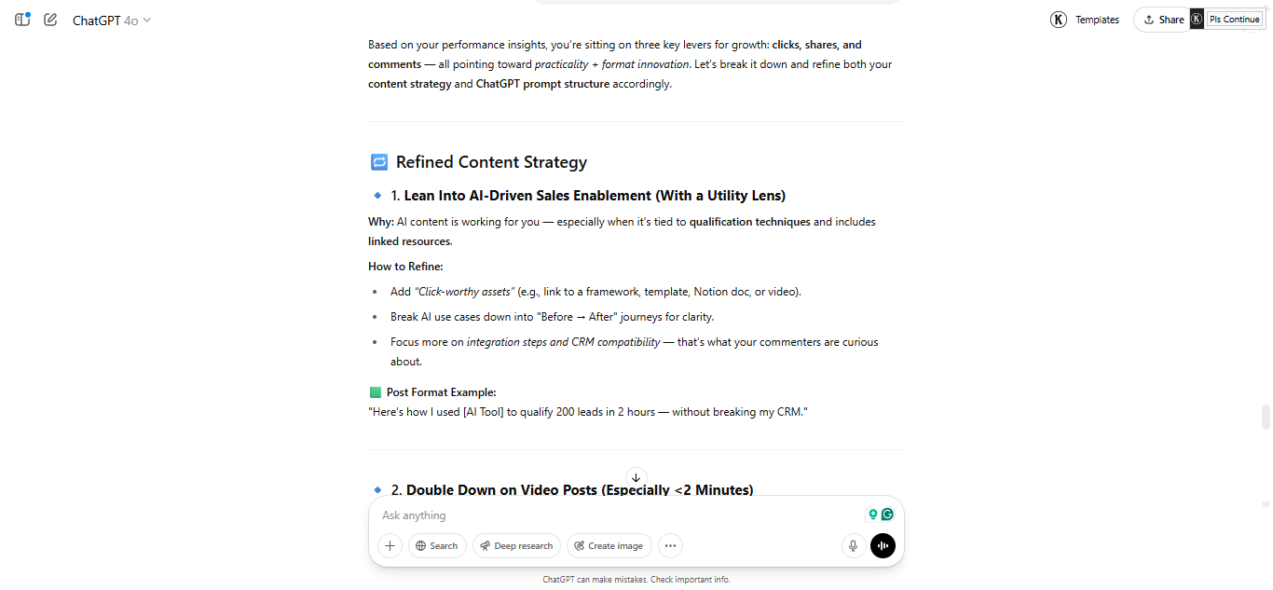
Task: Expand the three-dots more tools menu
Action: pos(670,546)
